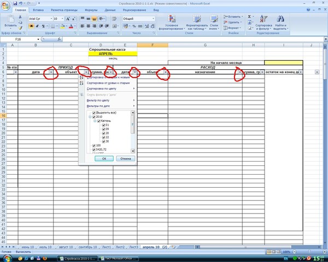The height and width of the screenshot is (262, 328).
Task: Open the font size 10 dropdown
Action: tap(62, 19)
